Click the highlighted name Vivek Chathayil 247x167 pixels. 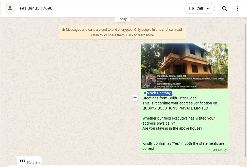[x=160, y=93]
